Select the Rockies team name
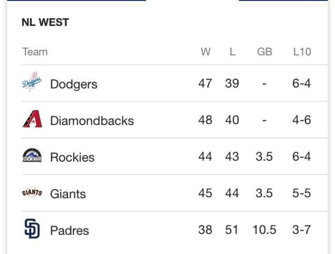The width and height of the screenshot is (335, 254). (x=72, y=157)
